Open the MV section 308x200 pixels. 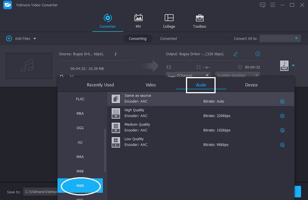point(138,21)
